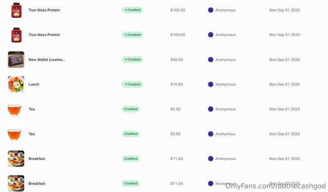Click the Credited badge for New Wallet
This screenshot has width=328, height=192.
(132, 59)
